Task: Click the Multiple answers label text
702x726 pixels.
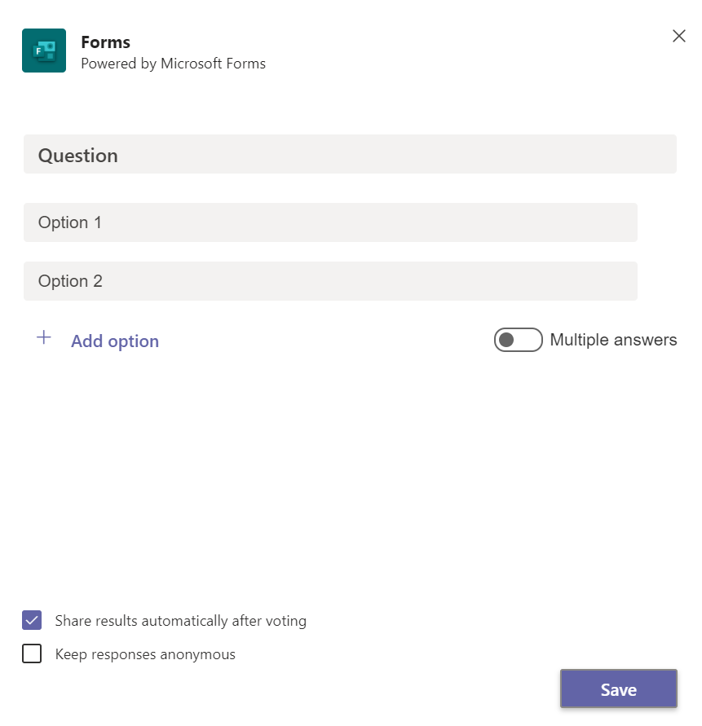Action: [x=613, y=340]
